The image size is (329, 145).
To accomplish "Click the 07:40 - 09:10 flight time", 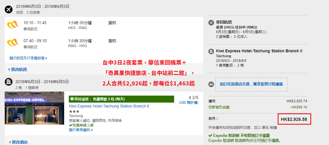I will (35, 41).
